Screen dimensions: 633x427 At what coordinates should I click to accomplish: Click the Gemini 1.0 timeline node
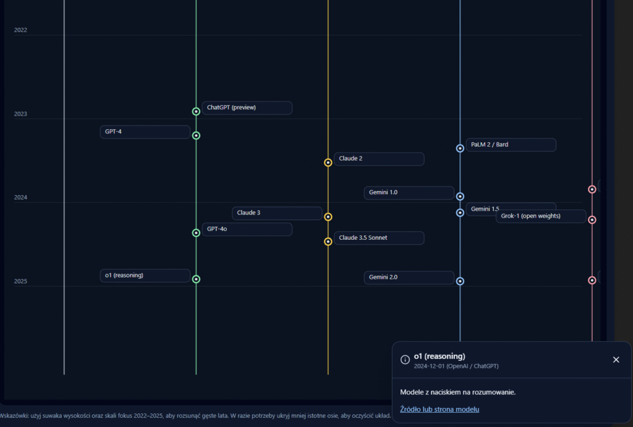[460, 197]
